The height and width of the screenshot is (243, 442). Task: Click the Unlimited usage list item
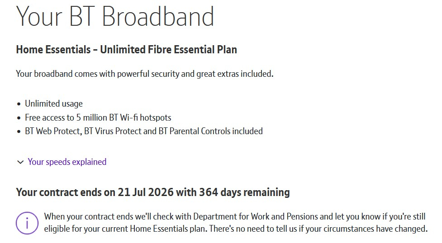pyautogui.click(x=54, y=103)
